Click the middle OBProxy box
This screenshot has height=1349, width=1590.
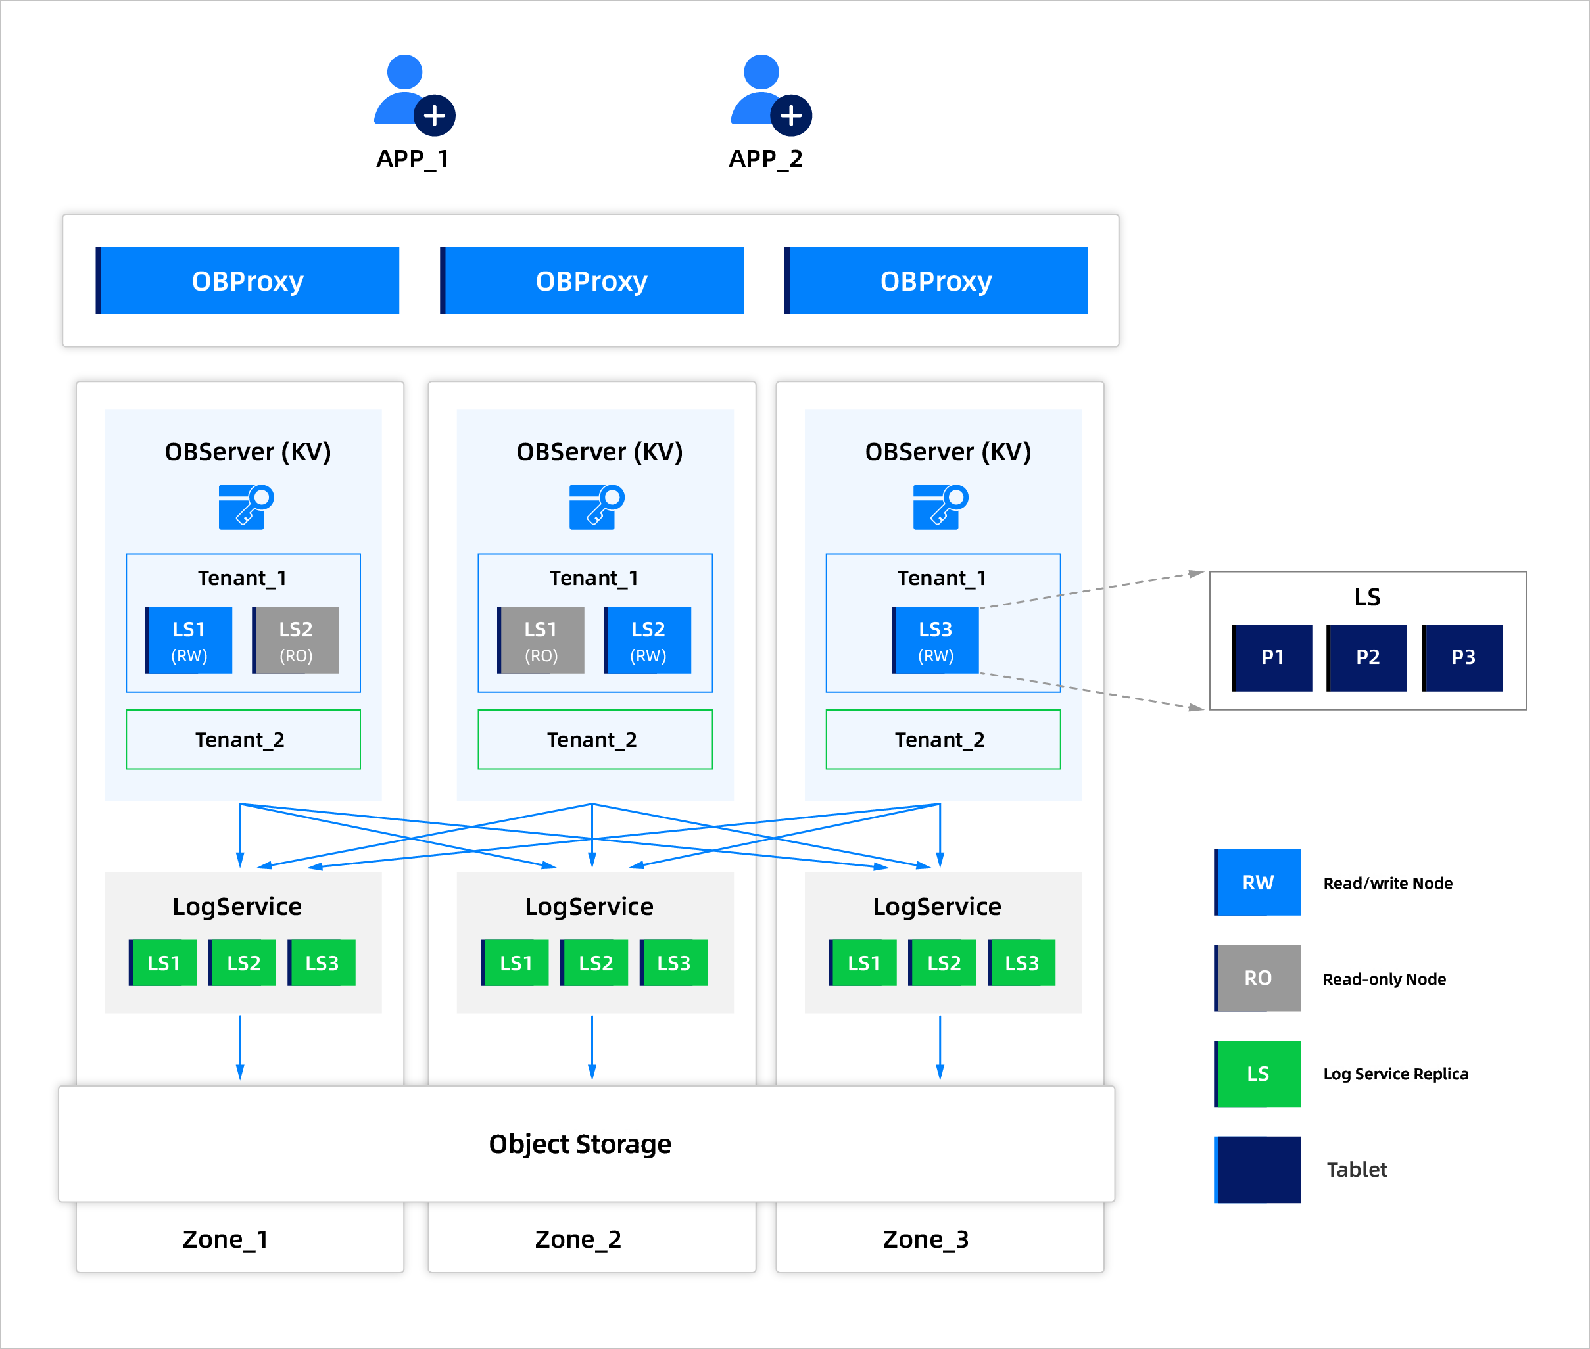click(x=591, y=281)
